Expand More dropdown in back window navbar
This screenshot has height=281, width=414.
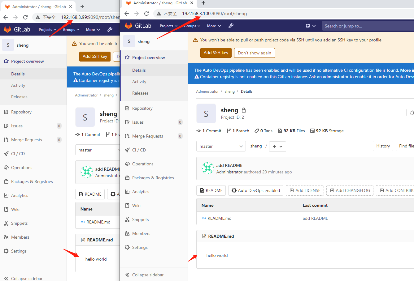93,30
